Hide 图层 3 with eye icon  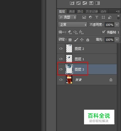tap(61, 69)
